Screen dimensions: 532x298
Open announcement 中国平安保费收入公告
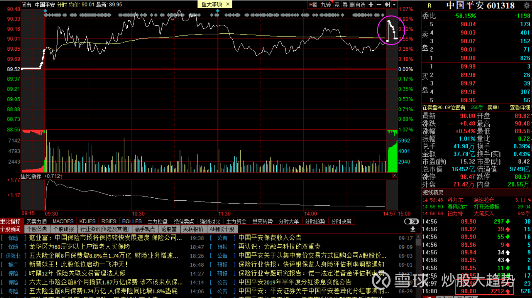270,238
